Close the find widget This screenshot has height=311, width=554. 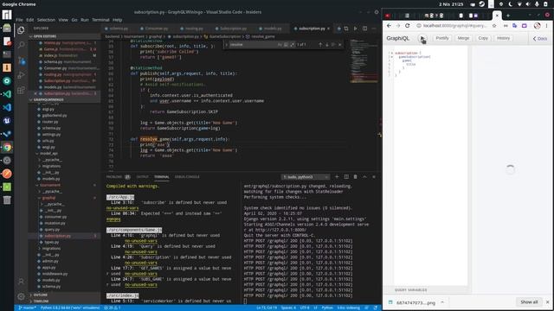pos(340,45)
